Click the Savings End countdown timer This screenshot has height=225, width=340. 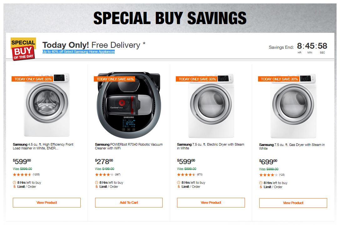[312, 47]
